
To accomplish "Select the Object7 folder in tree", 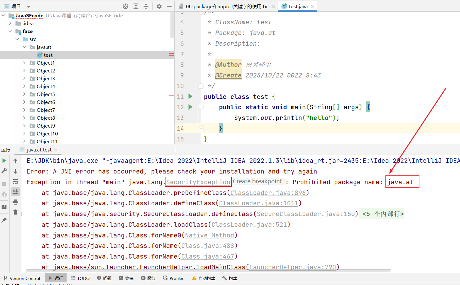I will pyautogui.click(x=46, y=110).
